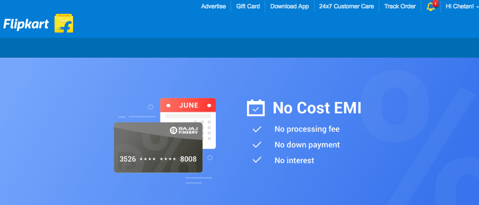Click the No interest text

[x=294, y=160]
